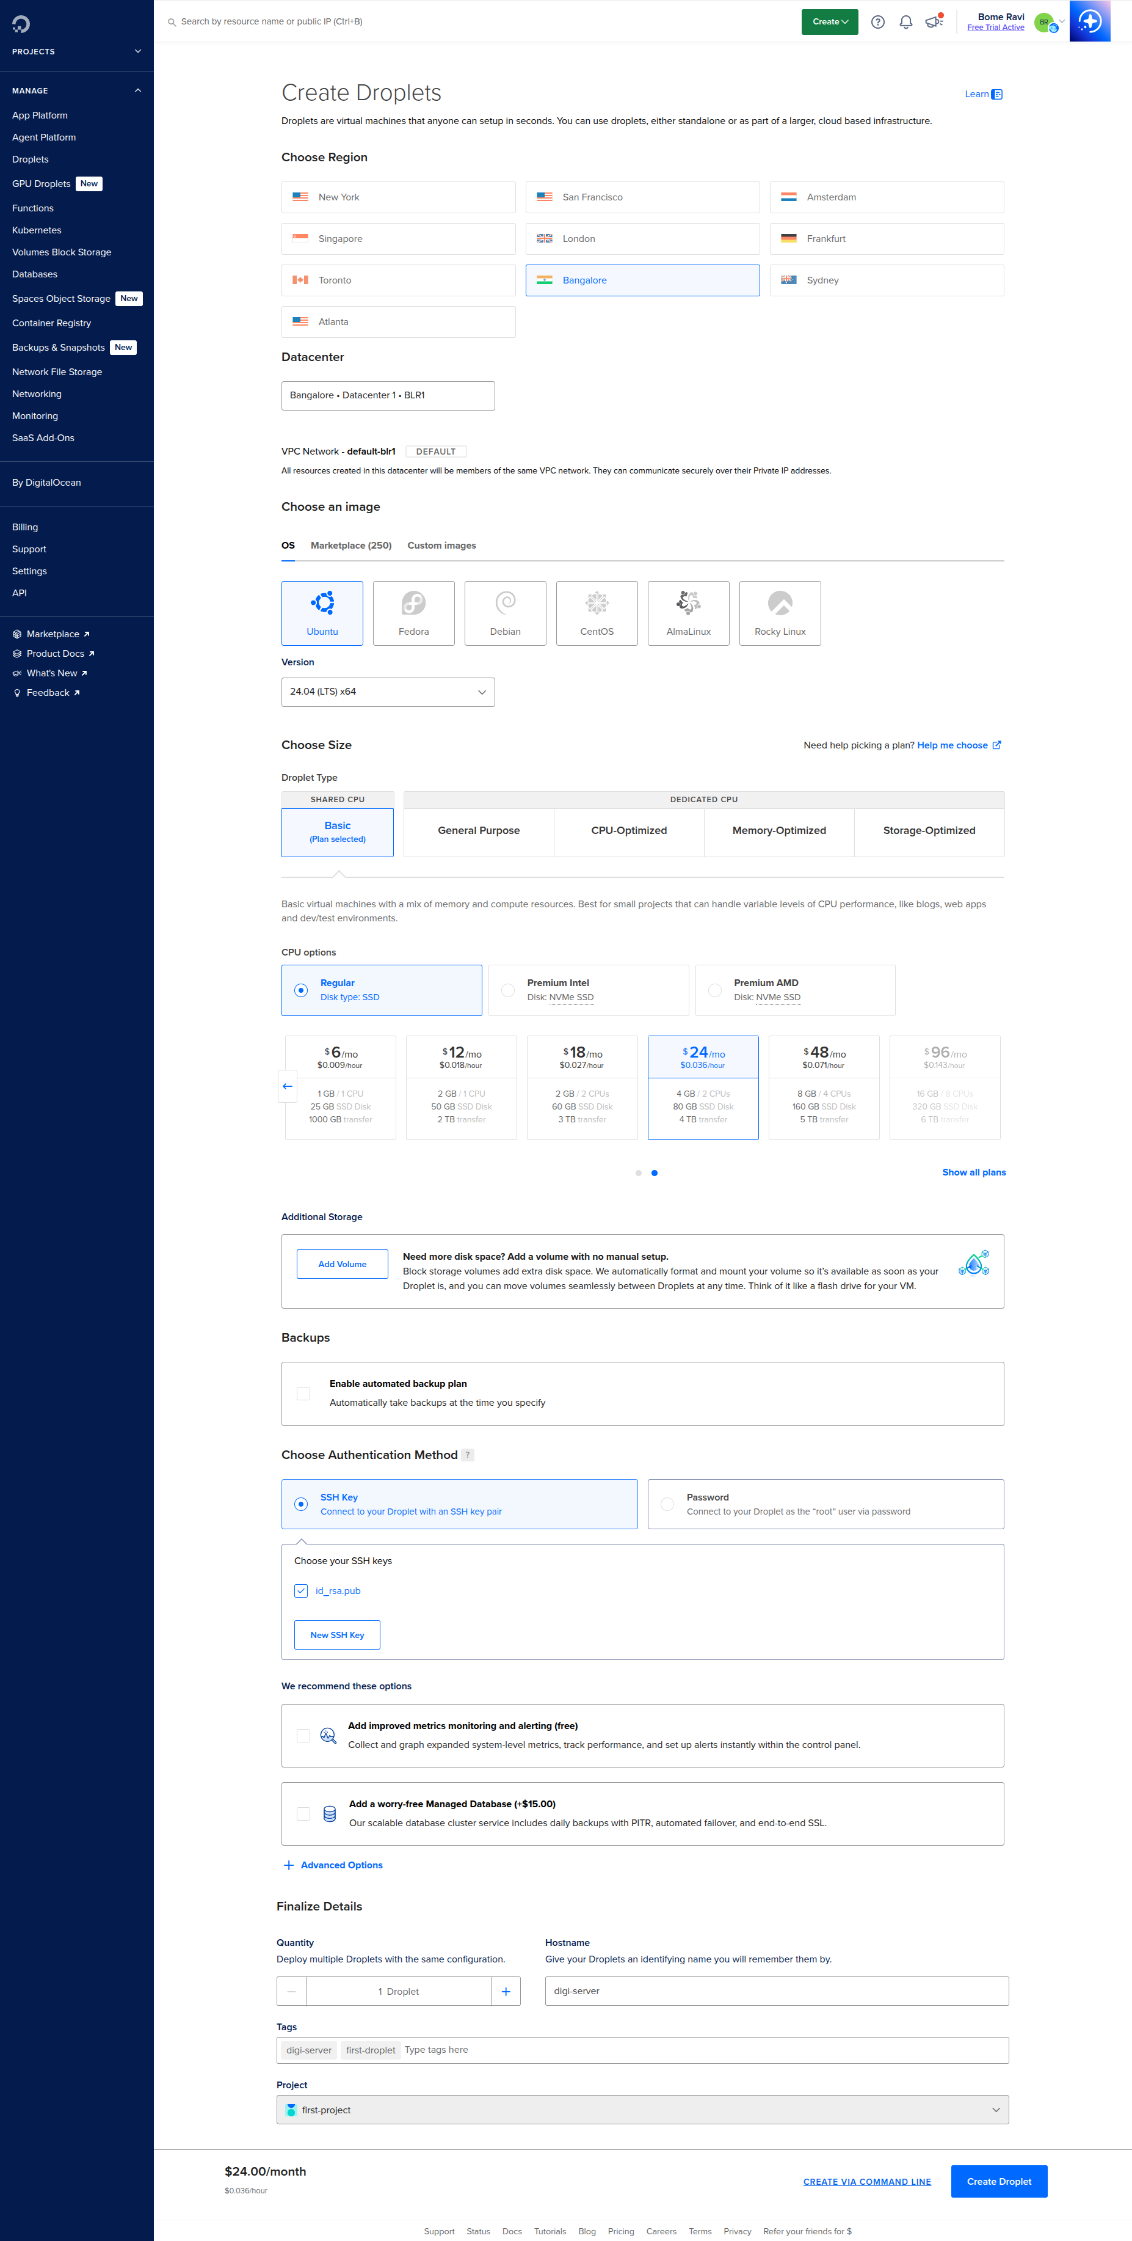Click the hostname field containing digi-server

tap(775, 1991)
